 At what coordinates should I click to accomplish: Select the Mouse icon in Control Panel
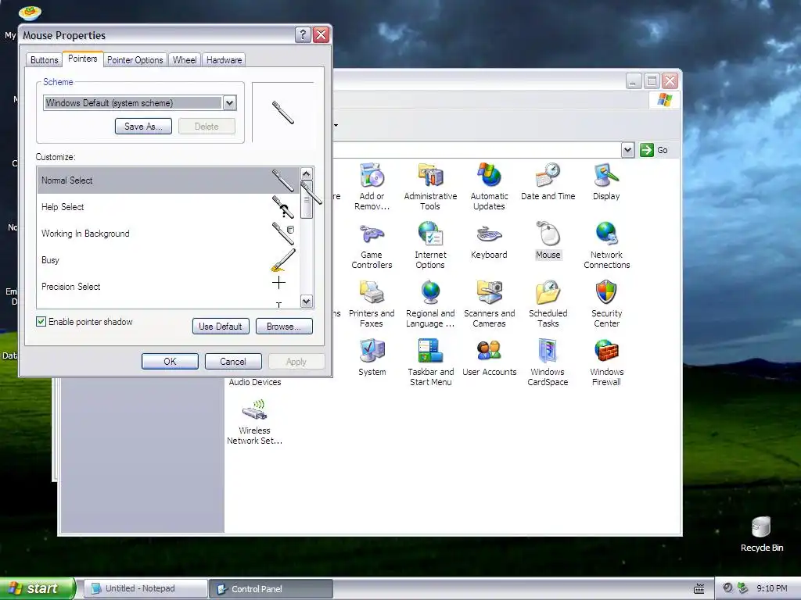(x=548, y=241)
